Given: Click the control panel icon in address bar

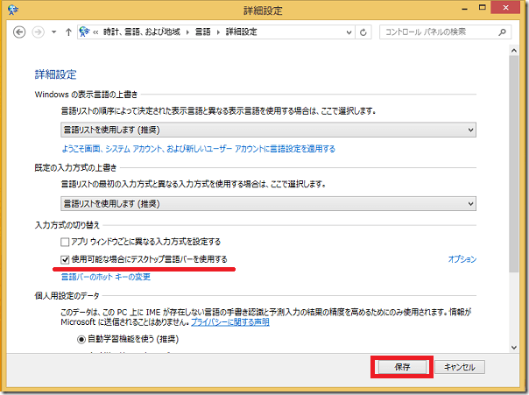Looking at the screenshot, I should pyautogui.click(x=85, y=32).
